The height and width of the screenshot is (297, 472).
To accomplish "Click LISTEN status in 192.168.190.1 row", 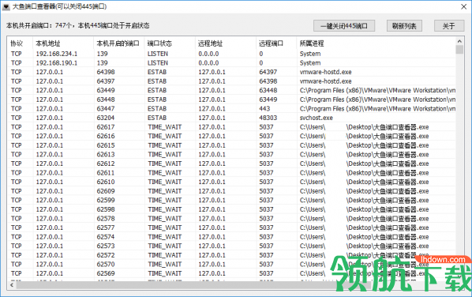I will 158,63.
